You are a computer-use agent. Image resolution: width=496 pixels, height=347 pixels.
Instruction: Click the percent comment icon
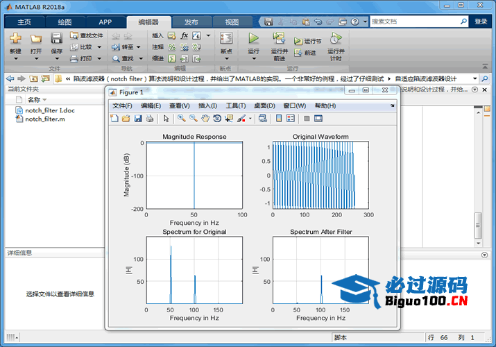172,47
